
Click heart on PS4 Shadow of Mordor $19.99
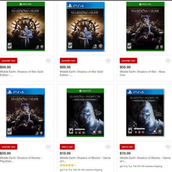[168, 147]
